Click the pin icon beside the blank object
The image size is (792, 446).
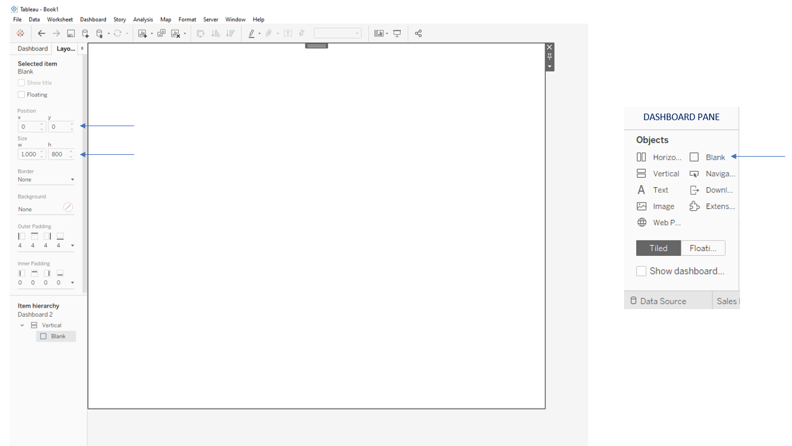[550, 56]
